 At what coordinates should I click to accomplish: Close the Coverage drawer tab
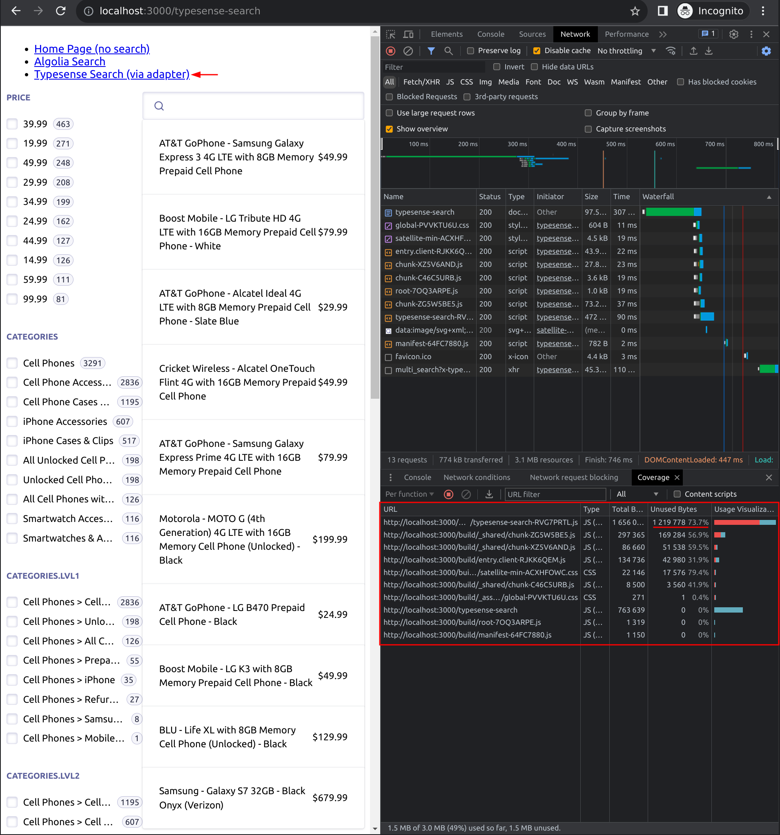(x=677, y=477)
